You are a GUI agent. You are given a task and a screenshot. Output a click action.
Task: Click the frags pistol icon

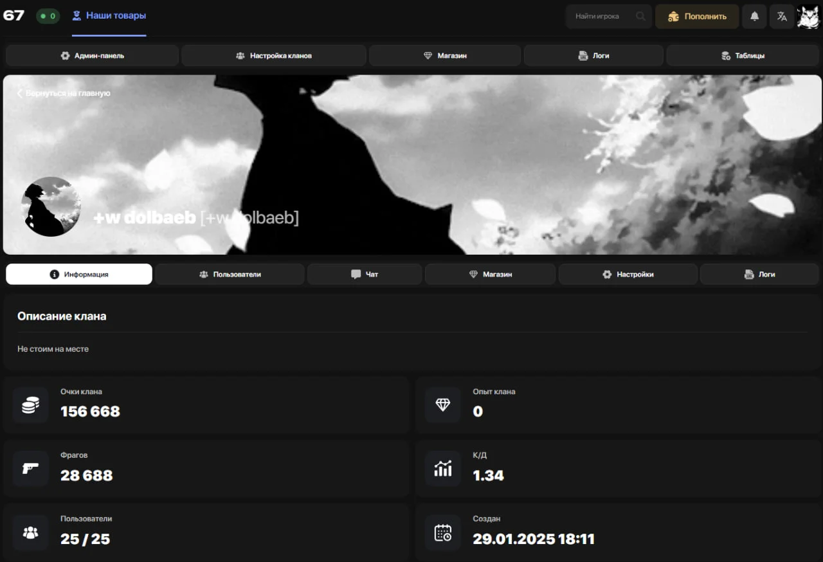30,469
